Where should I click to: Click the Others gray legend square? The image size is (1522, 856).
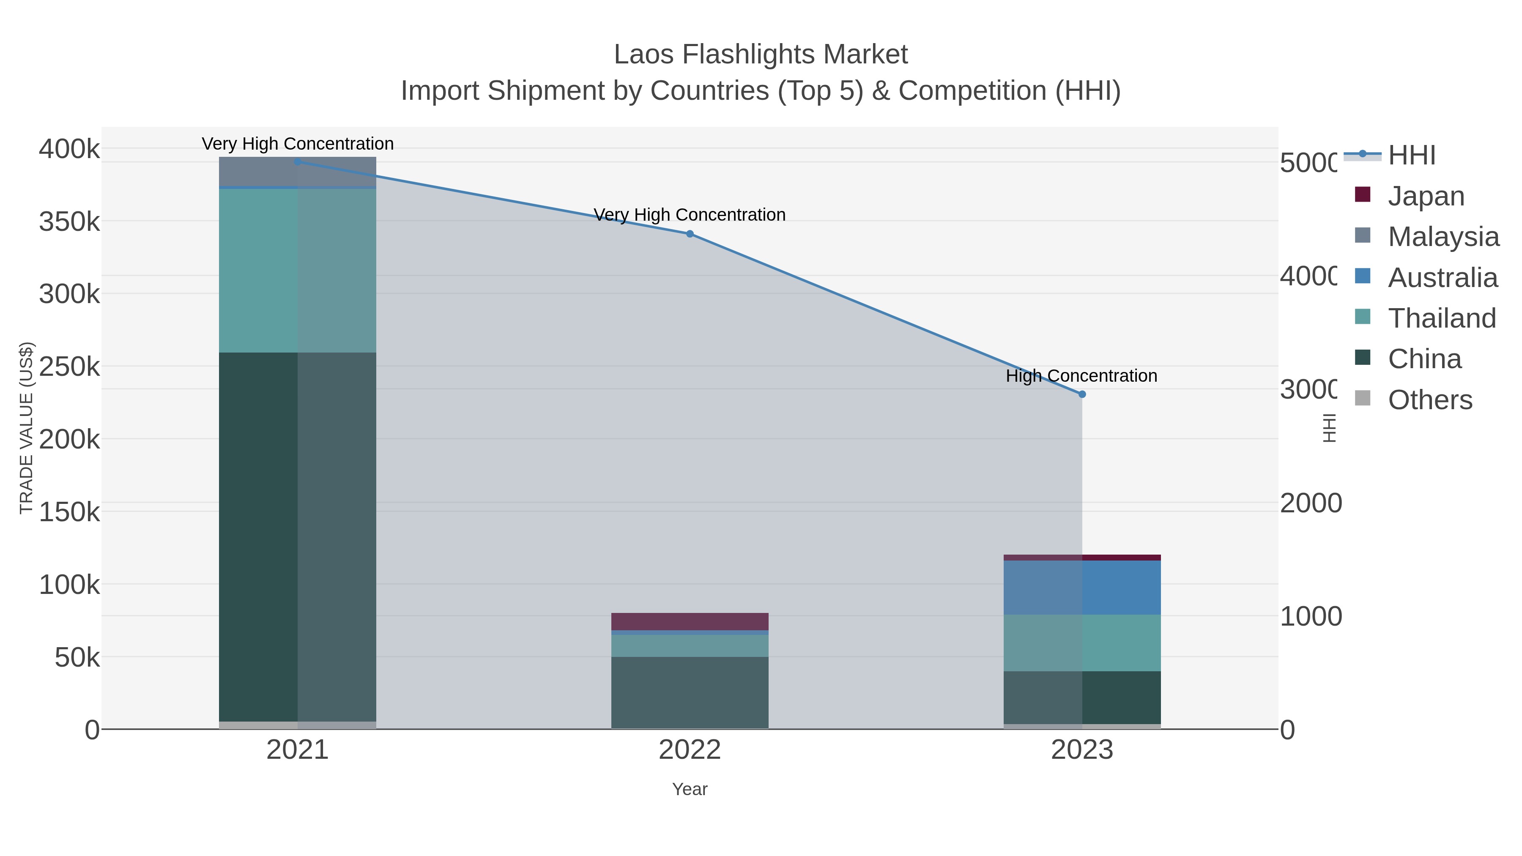tap(1363, 398)
